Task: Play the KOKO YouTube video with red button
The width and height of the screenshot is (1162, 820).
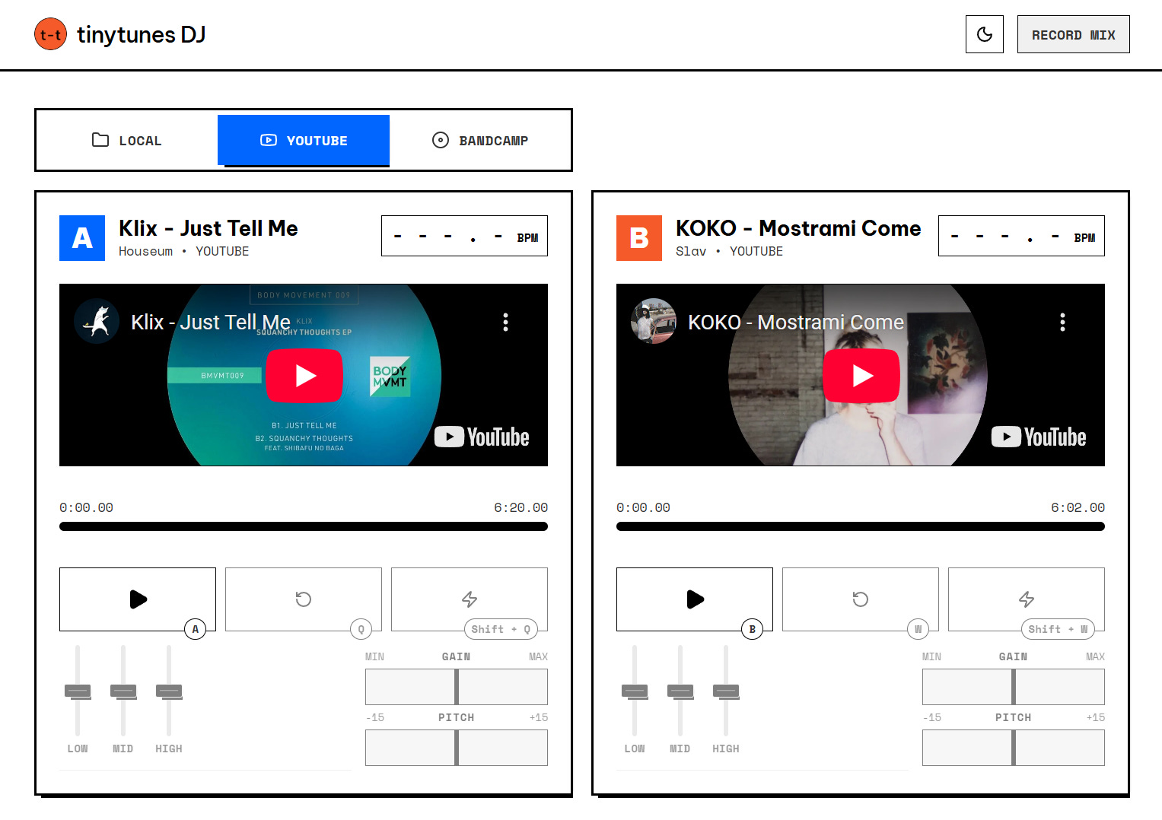Action: [x=861, y=375]
